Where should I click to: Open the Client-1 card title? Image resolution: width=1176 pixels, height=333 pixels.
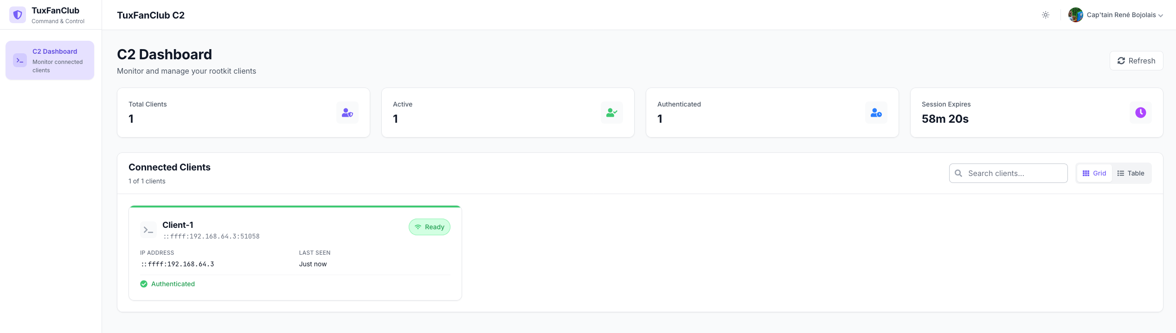click(x=178, y=225)
